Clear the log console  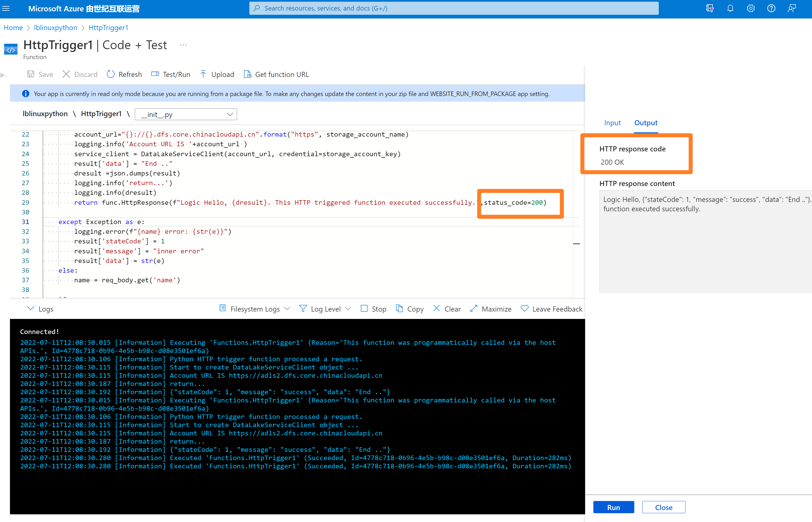447,309
